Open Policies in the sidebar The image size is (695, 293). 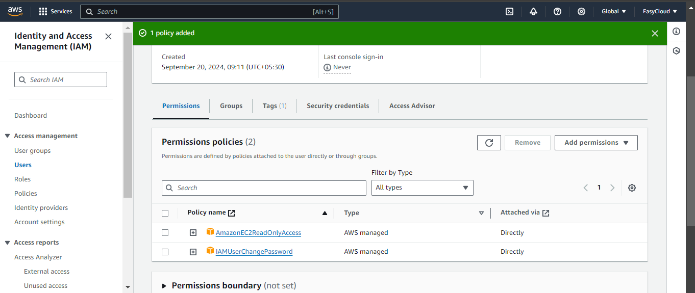point(26,194)
